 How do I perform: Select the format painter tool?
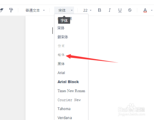coord(11,10)
